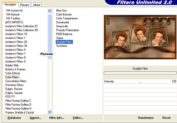Select Andrew's Filters 8
177x123 pixels.
pos(15,57)
